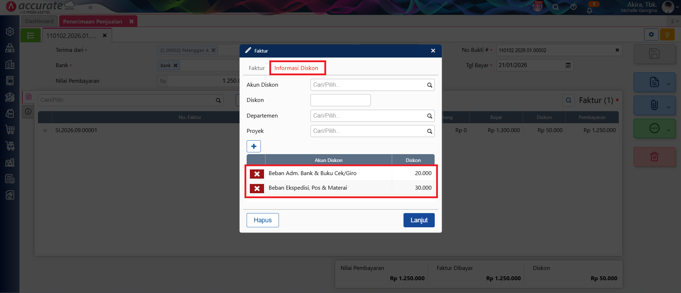Open the settings gear in left sidebar
The image size is (681, 293).
tap(10, 31)
